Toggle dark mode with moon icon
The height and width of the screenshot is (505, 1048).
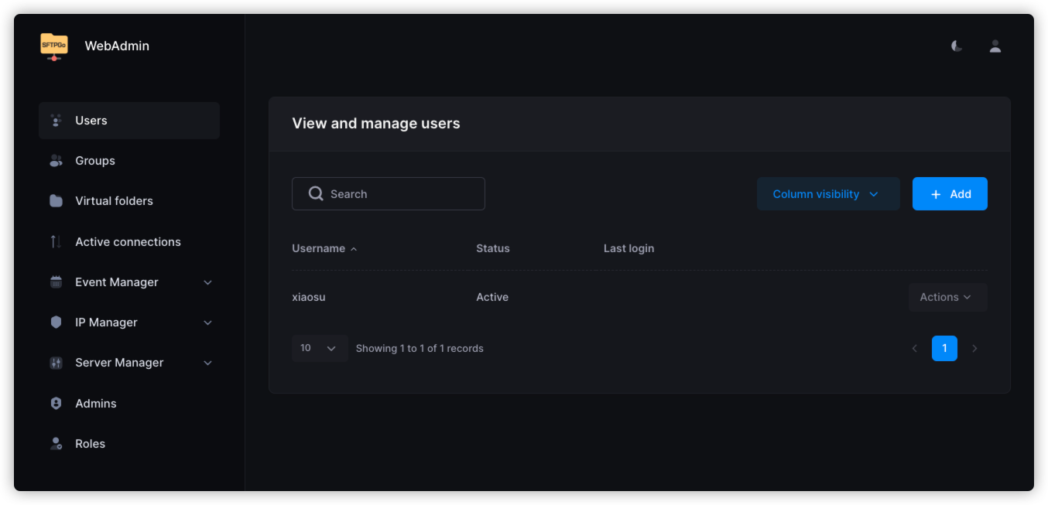[x=957, y=46]
